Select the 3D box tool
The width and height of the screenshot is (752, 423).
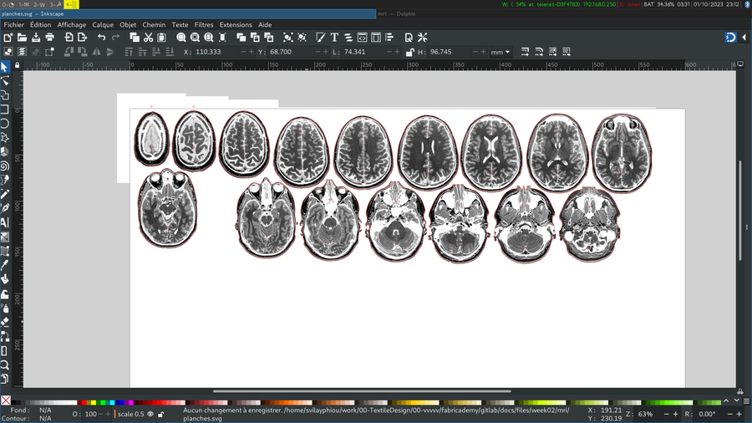coord(5,152)
